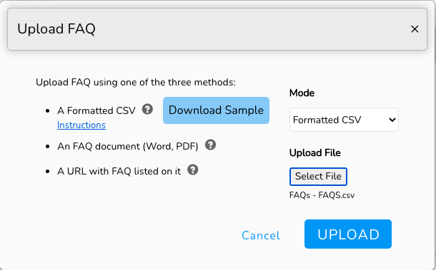The image size is (436, 270).
Task: Expand the Mode list via its chevron arrow
Action: 392,120
